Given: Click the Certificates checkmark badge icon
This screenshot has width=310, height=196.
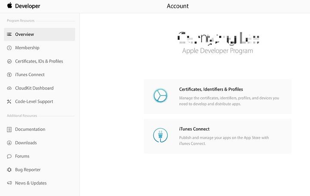Looking at the screenshot, I should 9,61.
